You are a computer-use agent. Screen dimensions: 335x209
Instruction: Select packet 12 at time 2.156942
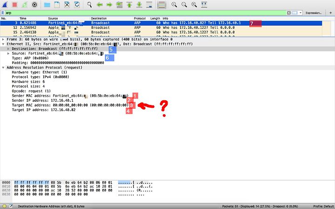click(161, 28)
